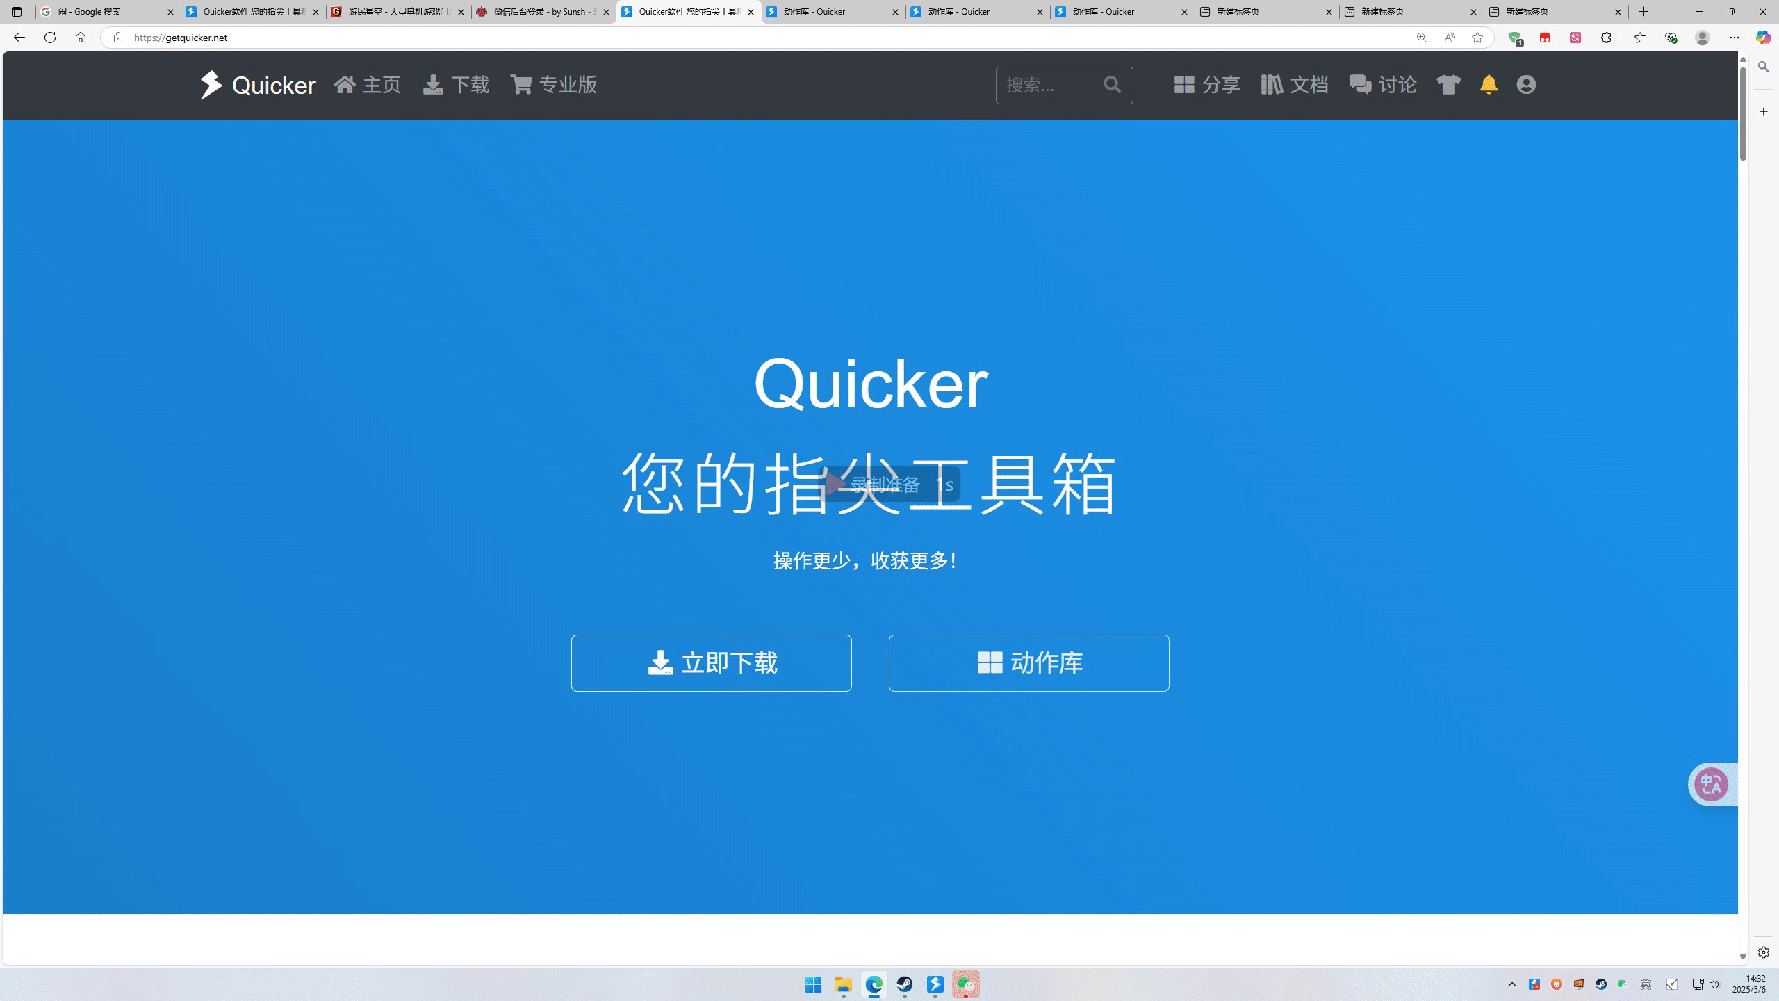Click green shield extension icon with badge
Screen dimensions: 1779x1001
[x=1515, y=38]
